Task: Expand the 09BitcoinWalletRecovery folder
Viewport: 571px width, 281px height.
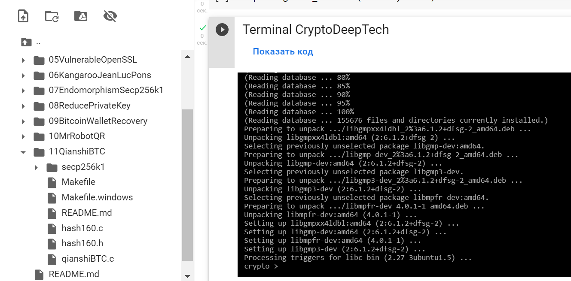Action: (x=23, y=121)
